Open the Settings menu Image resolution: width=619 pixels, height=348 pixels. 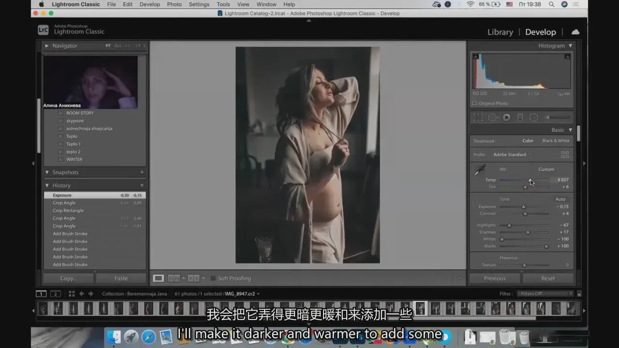[199, 4]
